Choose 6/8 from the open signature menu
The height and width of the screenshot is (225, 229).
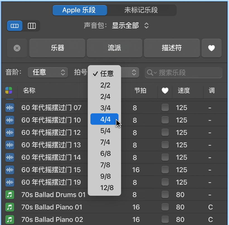(105, 153)
